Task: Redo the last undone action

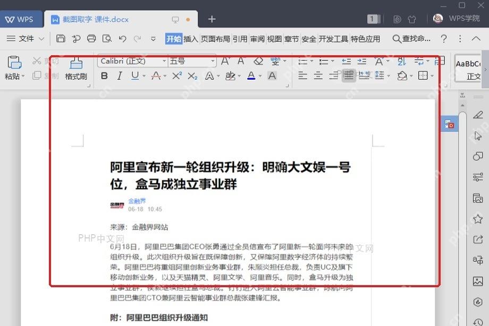Action: [x=137, y=39]
